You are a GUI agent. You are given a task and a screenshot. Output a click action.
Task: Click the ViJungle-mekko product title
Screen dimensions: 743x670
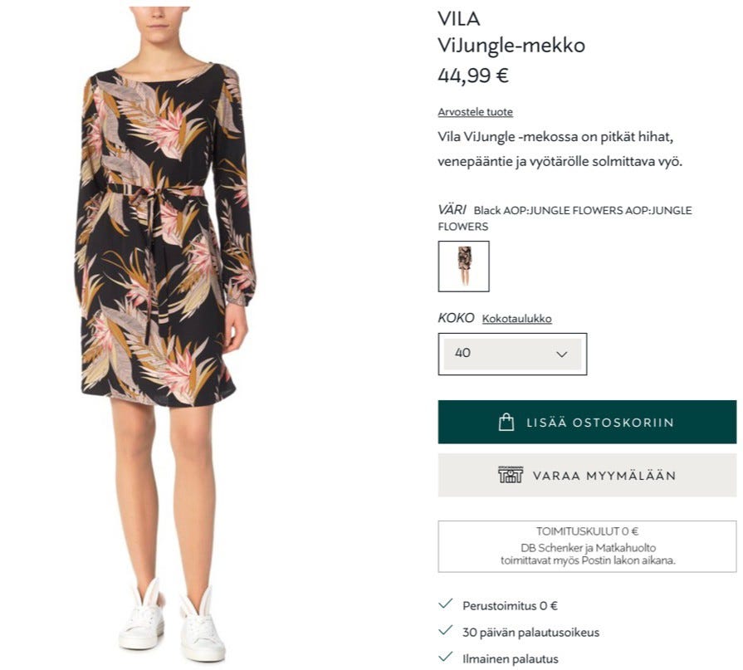(511, 46)
